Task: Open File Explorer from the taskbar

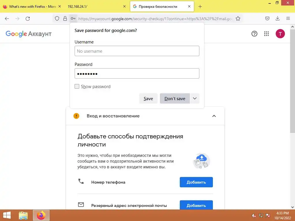Action: tap(23, 215)
